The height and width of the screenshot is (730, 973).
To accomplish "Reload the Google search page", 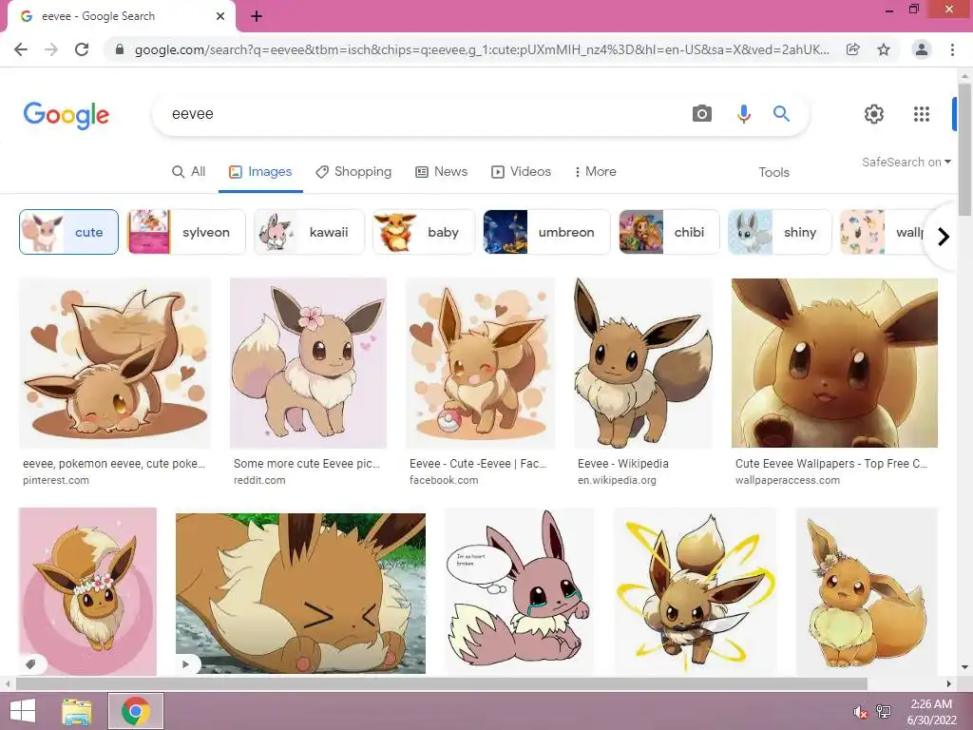I will [x=82, y=49].
